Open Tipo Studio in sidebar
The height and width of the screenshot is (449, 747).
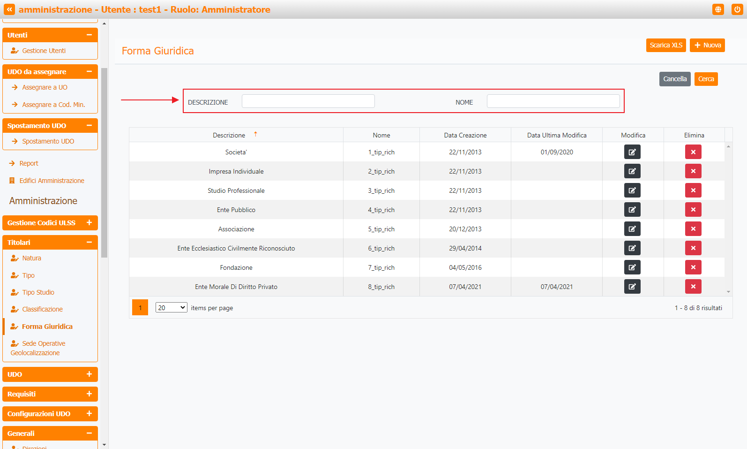click(38, 292)
